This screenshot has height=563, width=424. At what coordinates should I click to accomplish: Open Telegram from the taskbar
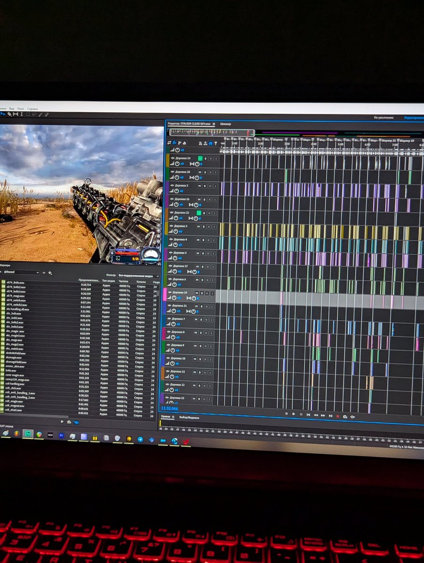pos(140,439)
